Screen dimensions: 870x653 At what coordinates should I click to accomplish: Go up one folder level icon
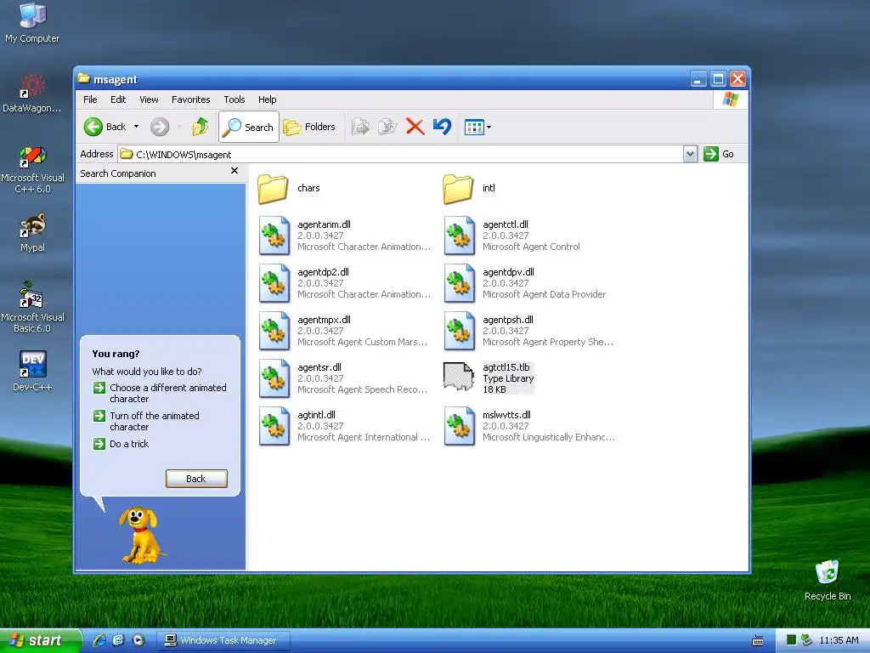coord(201,128)
